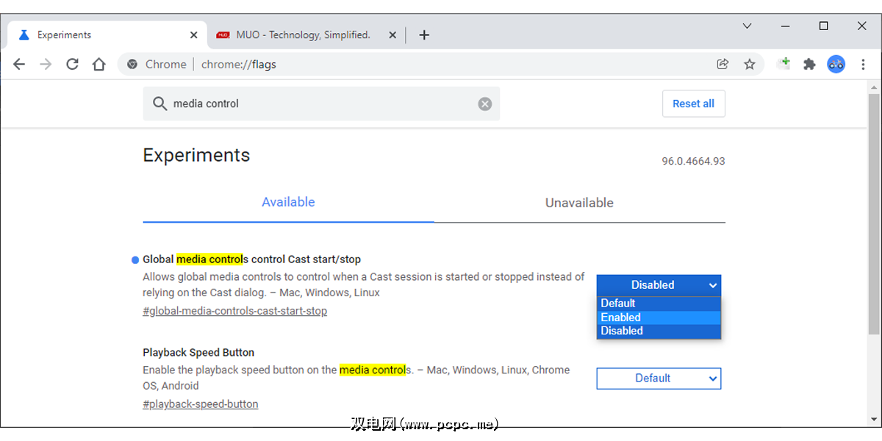Open the Chrome three-dot menu
This screenshot has height=441, width=882.
pyautogui.click(x=863, y=64)
